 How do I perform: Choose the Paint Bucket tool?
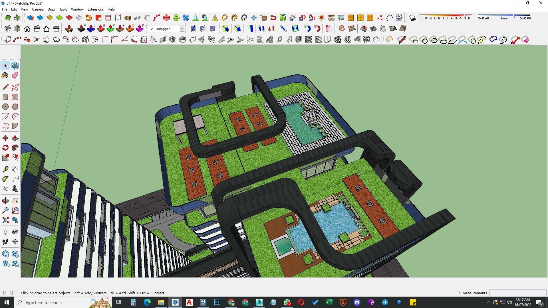tap(5, 76)
